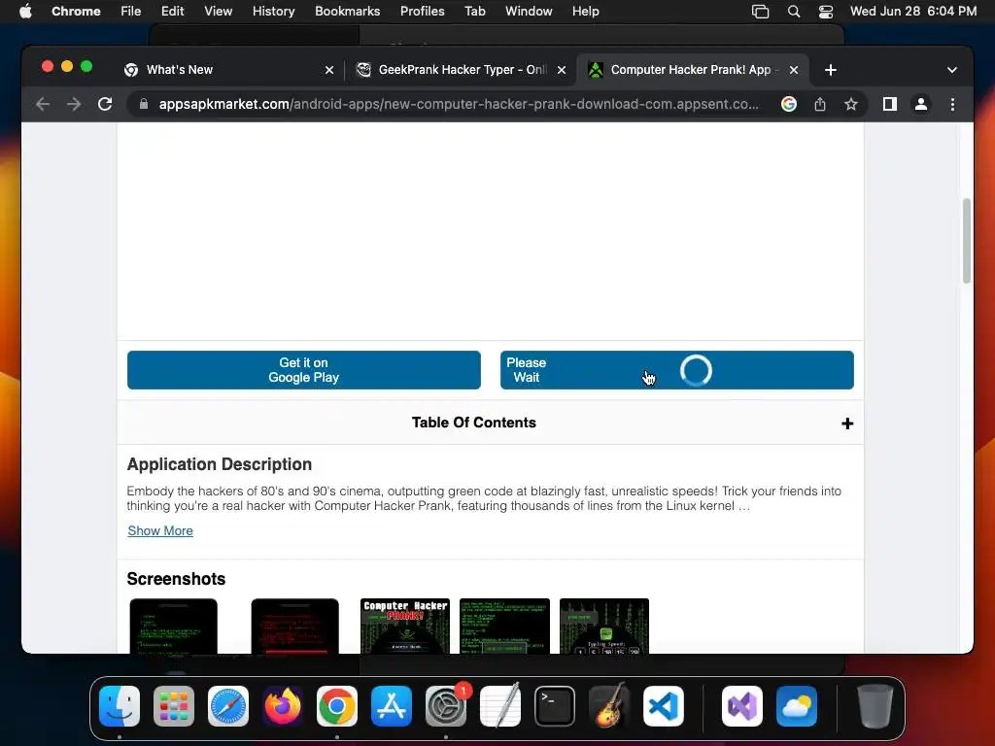Open App Store from the Dock
This screenshot has width=995, height=746.
(392, 706)
